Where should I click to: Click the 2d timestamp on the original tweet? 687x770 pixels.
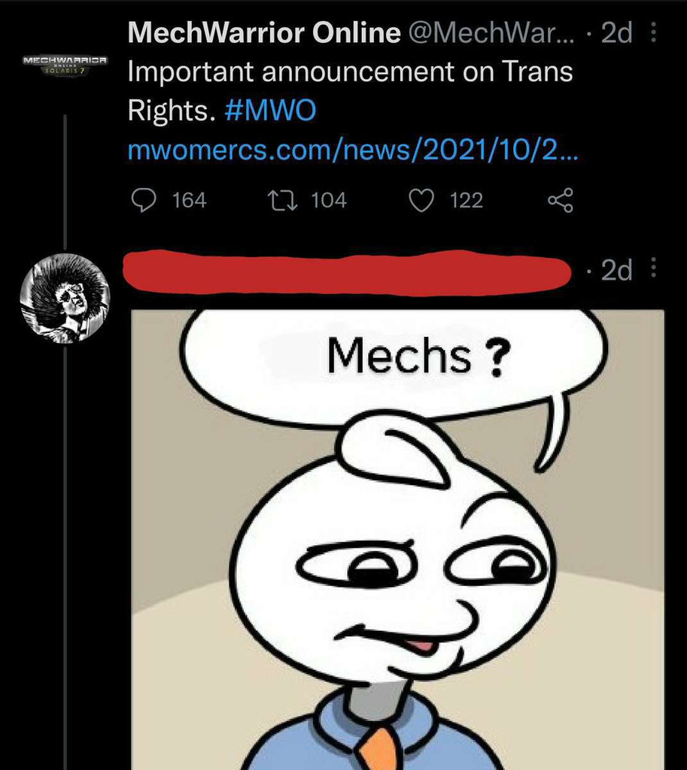coord(616,32)
